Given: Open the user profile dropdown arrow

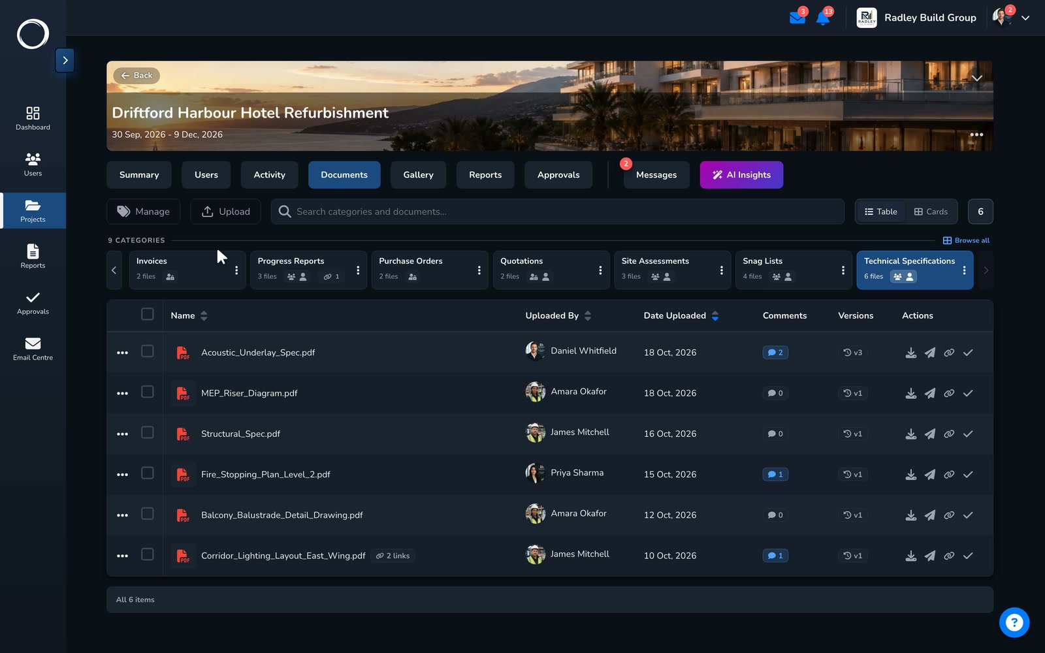Looking at the screenshot, I should [x=1025, y=18].
